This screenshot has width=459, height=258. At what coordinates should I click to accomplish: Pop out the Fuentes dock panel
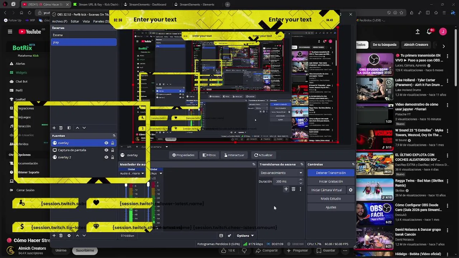[114, 136]
